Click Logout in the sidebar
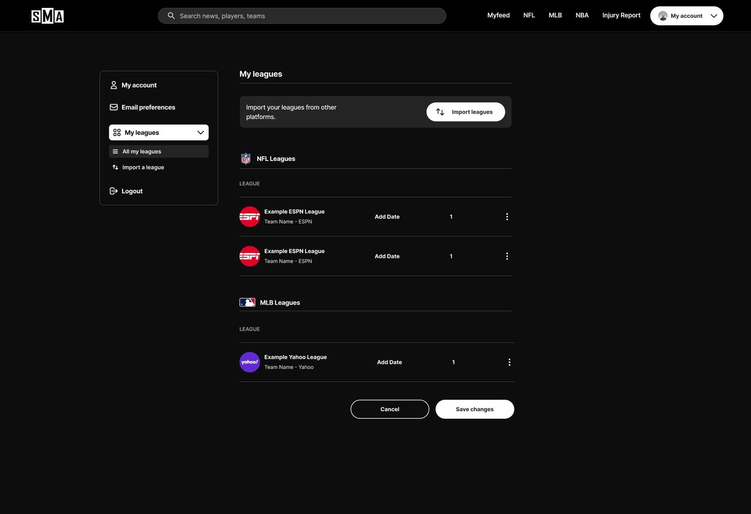 pyautogui.click(x=132, y=191)
